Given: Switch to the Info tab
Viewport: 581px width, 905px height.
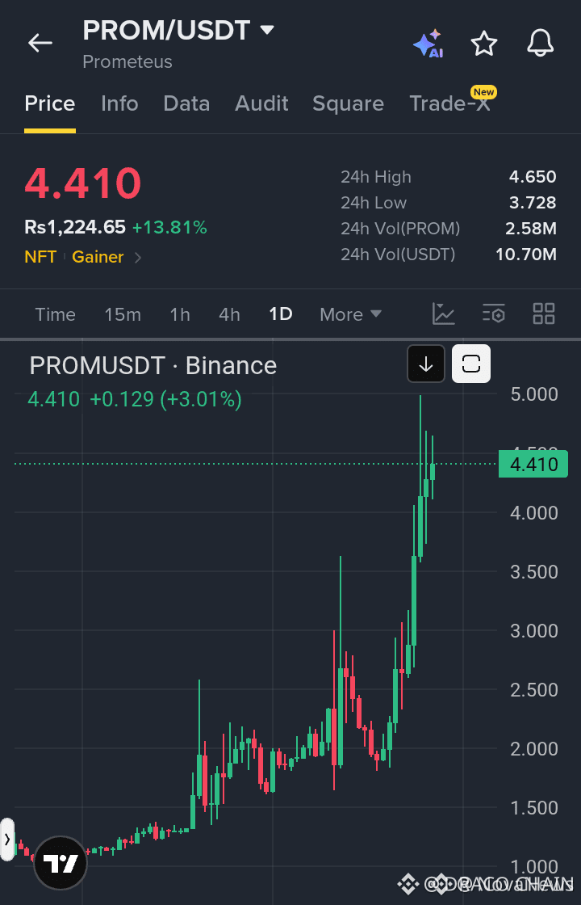Looking at the screenshot, I should pos(119,104).
